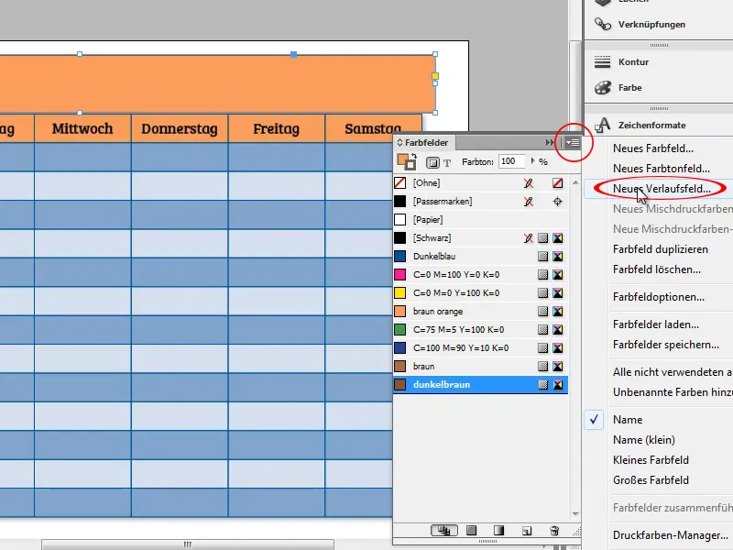
Task: Click the CMYK mode icon for dunkelbraun
Action: pyautogui.click(x=557, y=384)
